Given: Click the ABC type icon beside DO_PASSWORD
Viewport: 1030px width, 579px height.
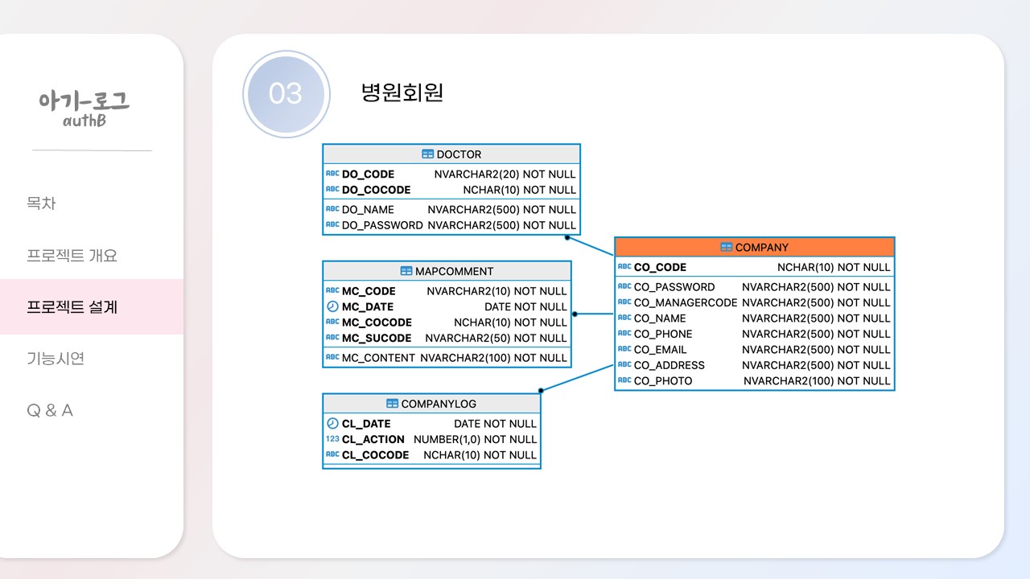Looking at the screenshot, I should click(x=332, y=225).
